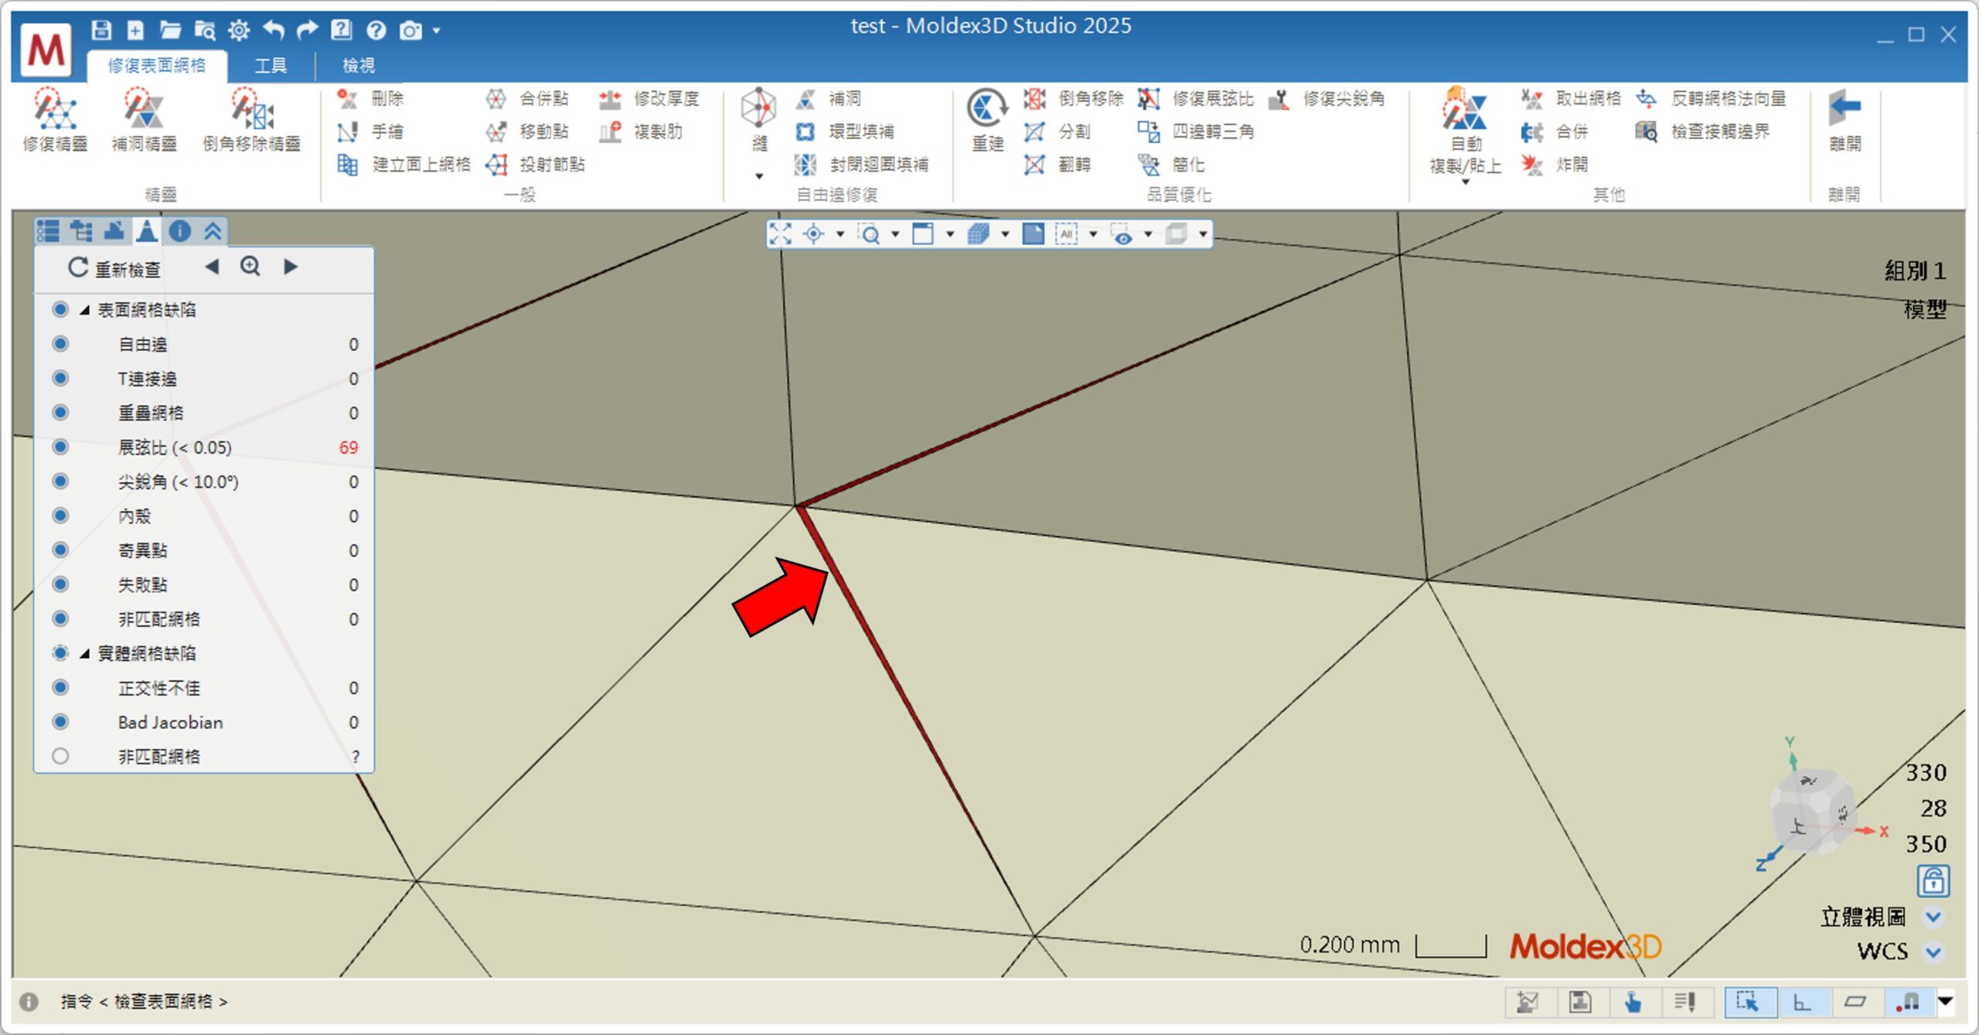Open the 補洞精靈 fill hole wizard
The image size is (1979, 1035).
[145, 119]
